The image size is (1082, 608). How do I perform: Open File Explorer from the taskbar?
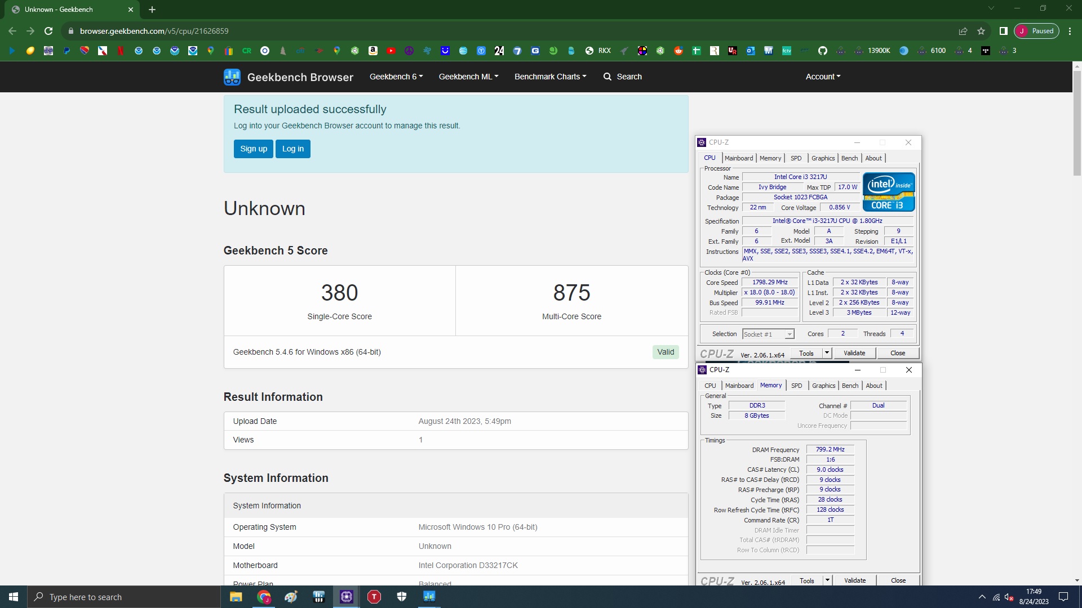(236, 597)
